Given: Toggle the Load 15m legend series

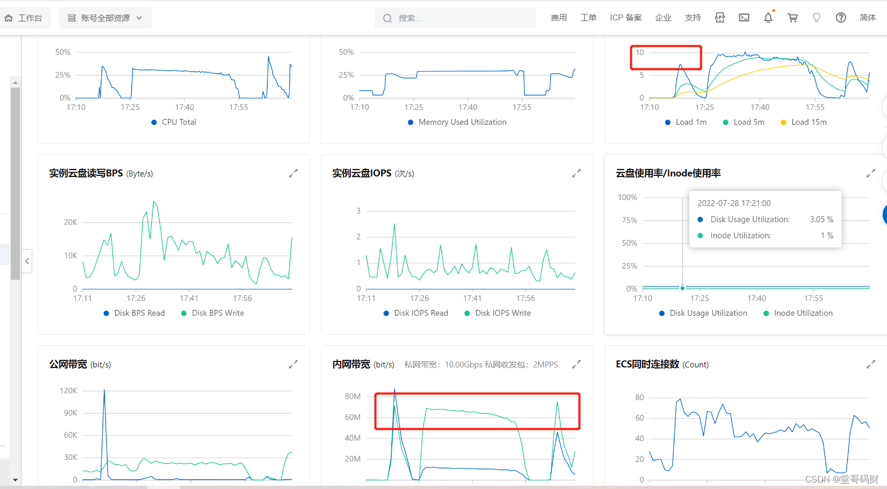Looking at the screenshot, I should [804, 122].
